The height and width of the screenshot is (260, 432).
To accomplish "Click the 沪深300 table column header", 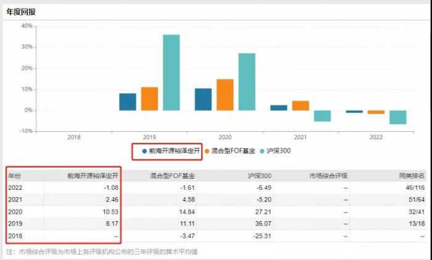I will (260, 176).
